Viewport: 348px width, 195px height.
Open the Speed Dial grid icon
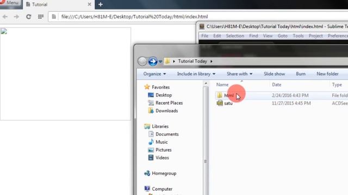tap(41, 17)
